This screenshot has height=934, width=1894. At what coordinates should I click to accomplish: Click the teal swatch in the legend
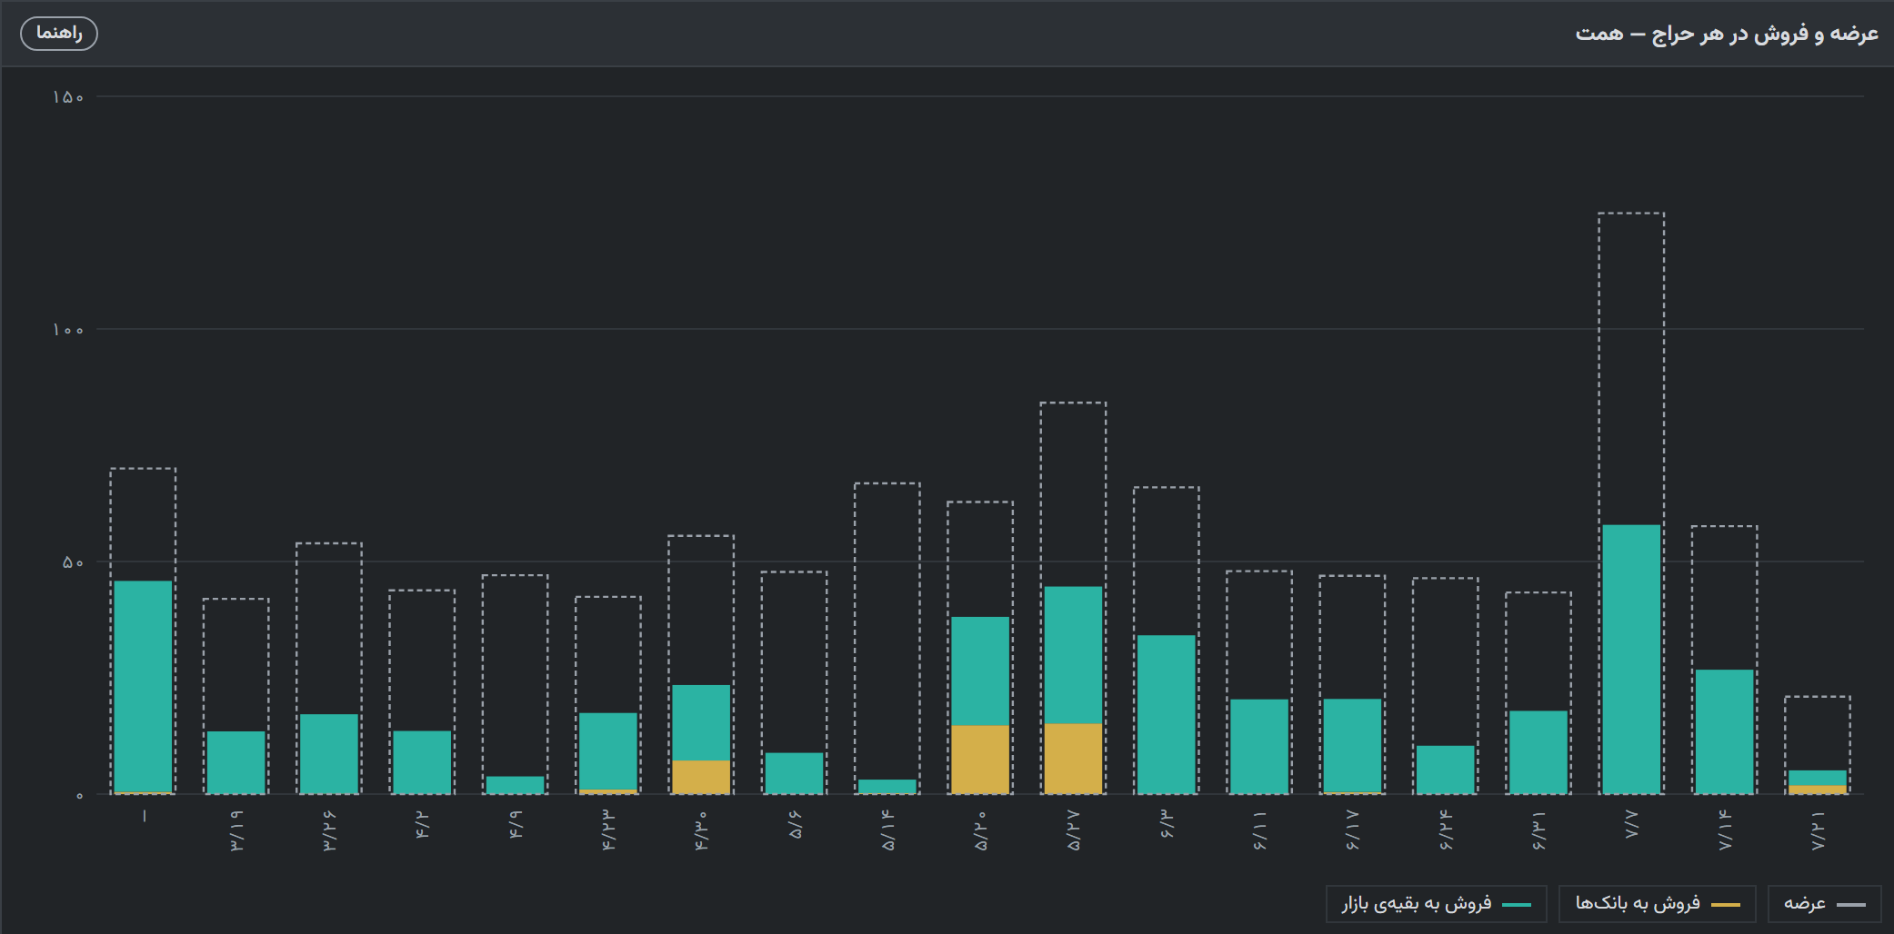1516,905
